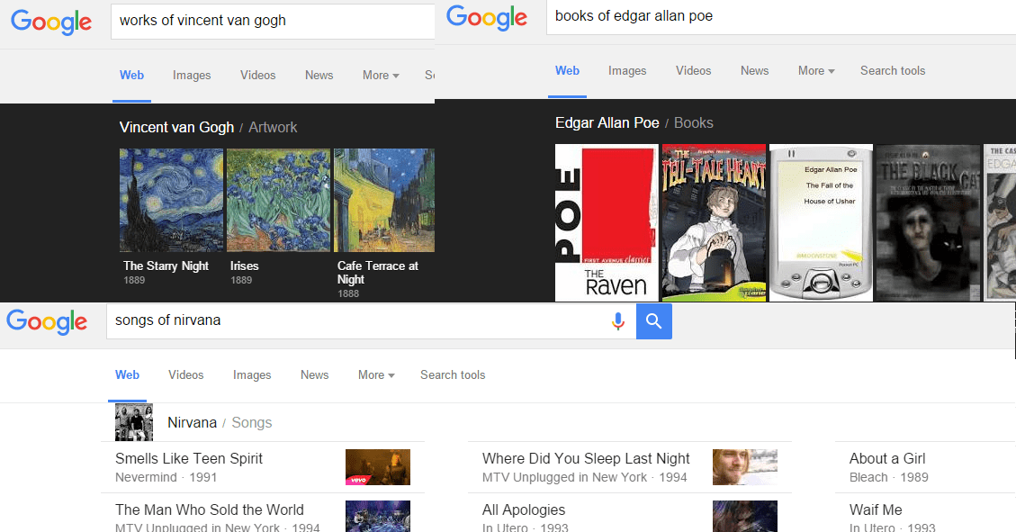
Task: Open the Smells Like Teen Spirit song
Action: click(189, 458)
